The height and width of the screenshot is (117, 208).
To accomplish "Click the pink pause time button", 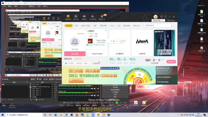I will [171, 62].
